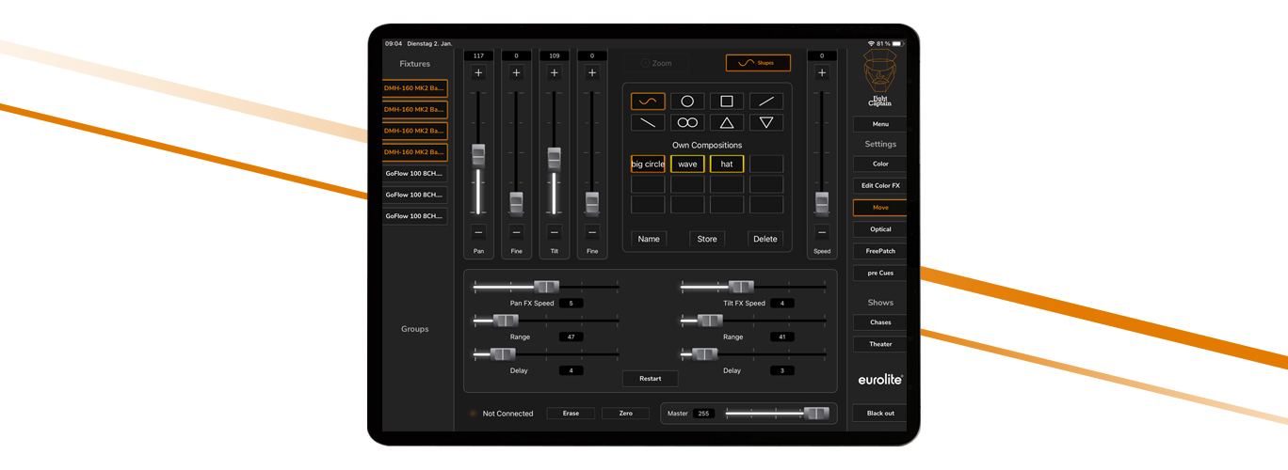Select the sine wave movement shape
This screenshot has height=470, width=1288.
click(x=648, y=102)
